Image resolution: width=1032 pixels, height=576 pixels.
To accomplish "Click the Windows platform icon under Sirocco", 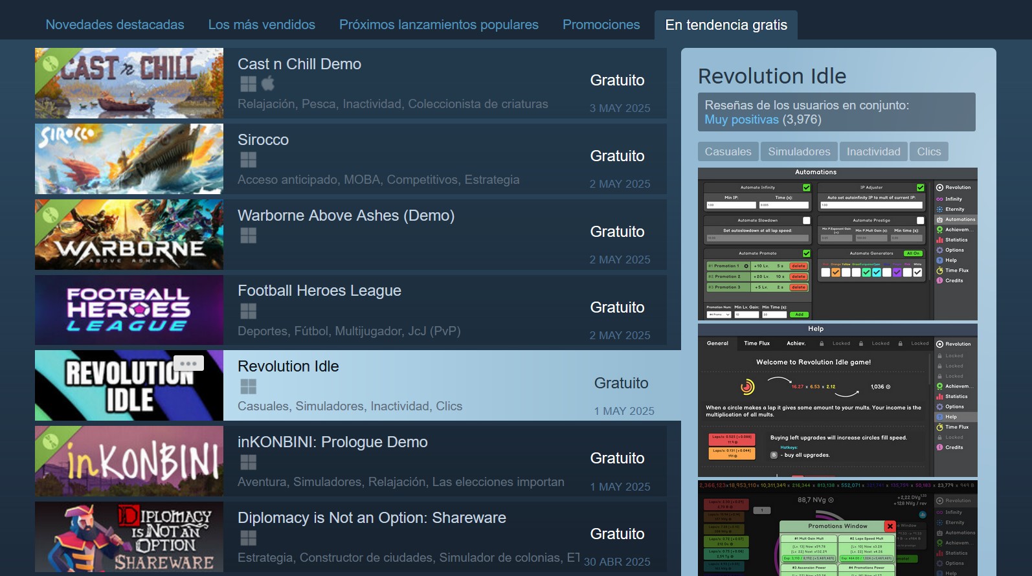I will click(x=248, y=160).
